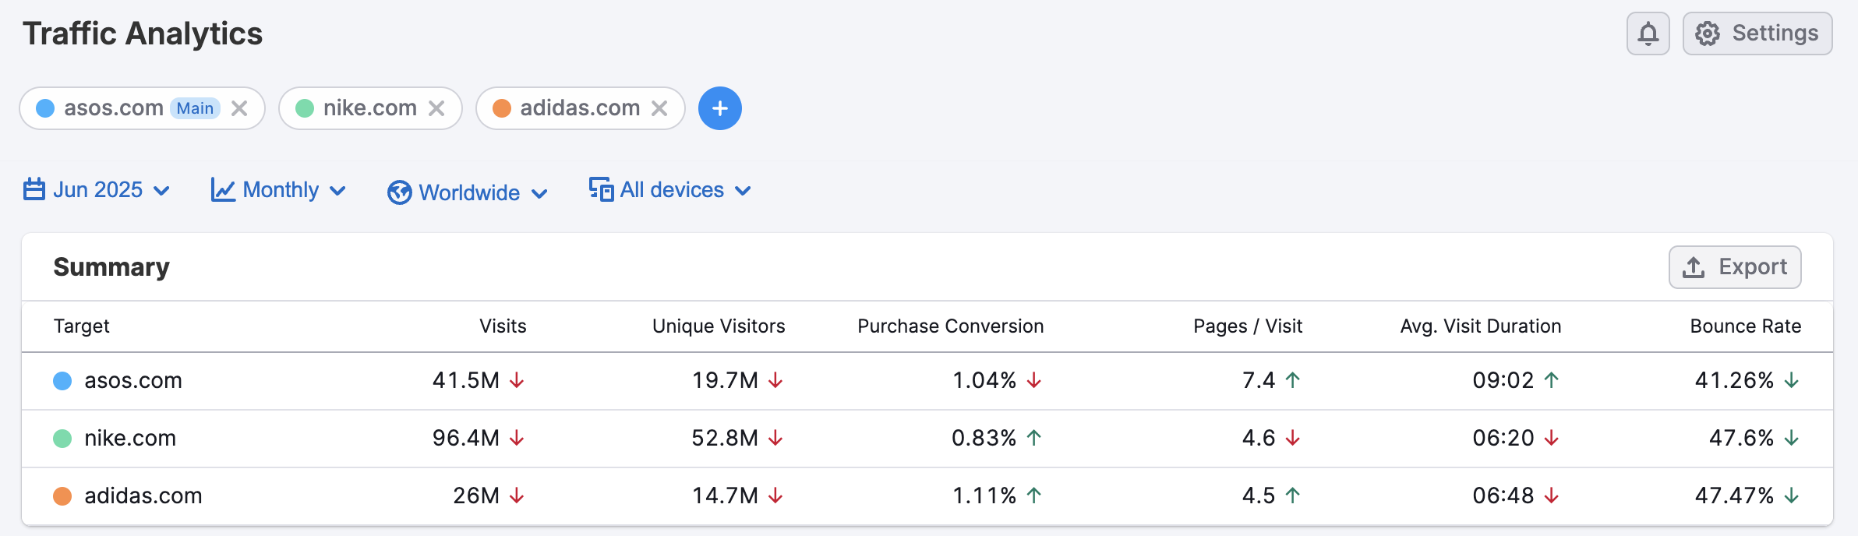Image resolution: width=1858 pixels, height=536 pixels.
Task: Open the Worldwide location dropdown
Action: pyautogui.click(x=468, y=192)
